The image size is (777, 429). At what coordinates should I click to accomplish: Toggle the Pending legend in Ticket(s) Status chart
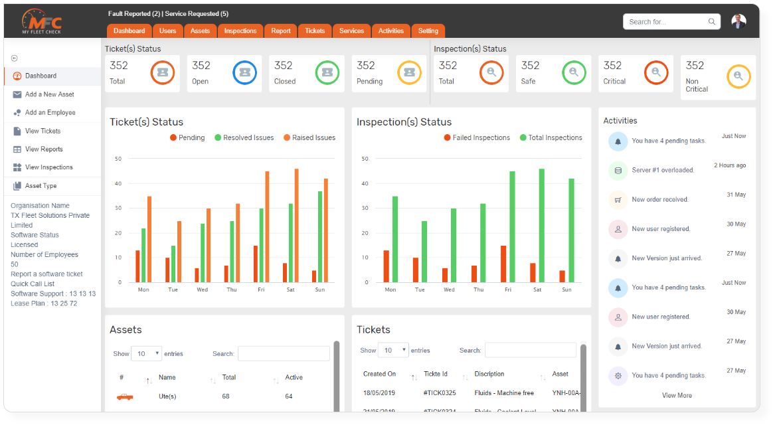click(x=187, y=137)
